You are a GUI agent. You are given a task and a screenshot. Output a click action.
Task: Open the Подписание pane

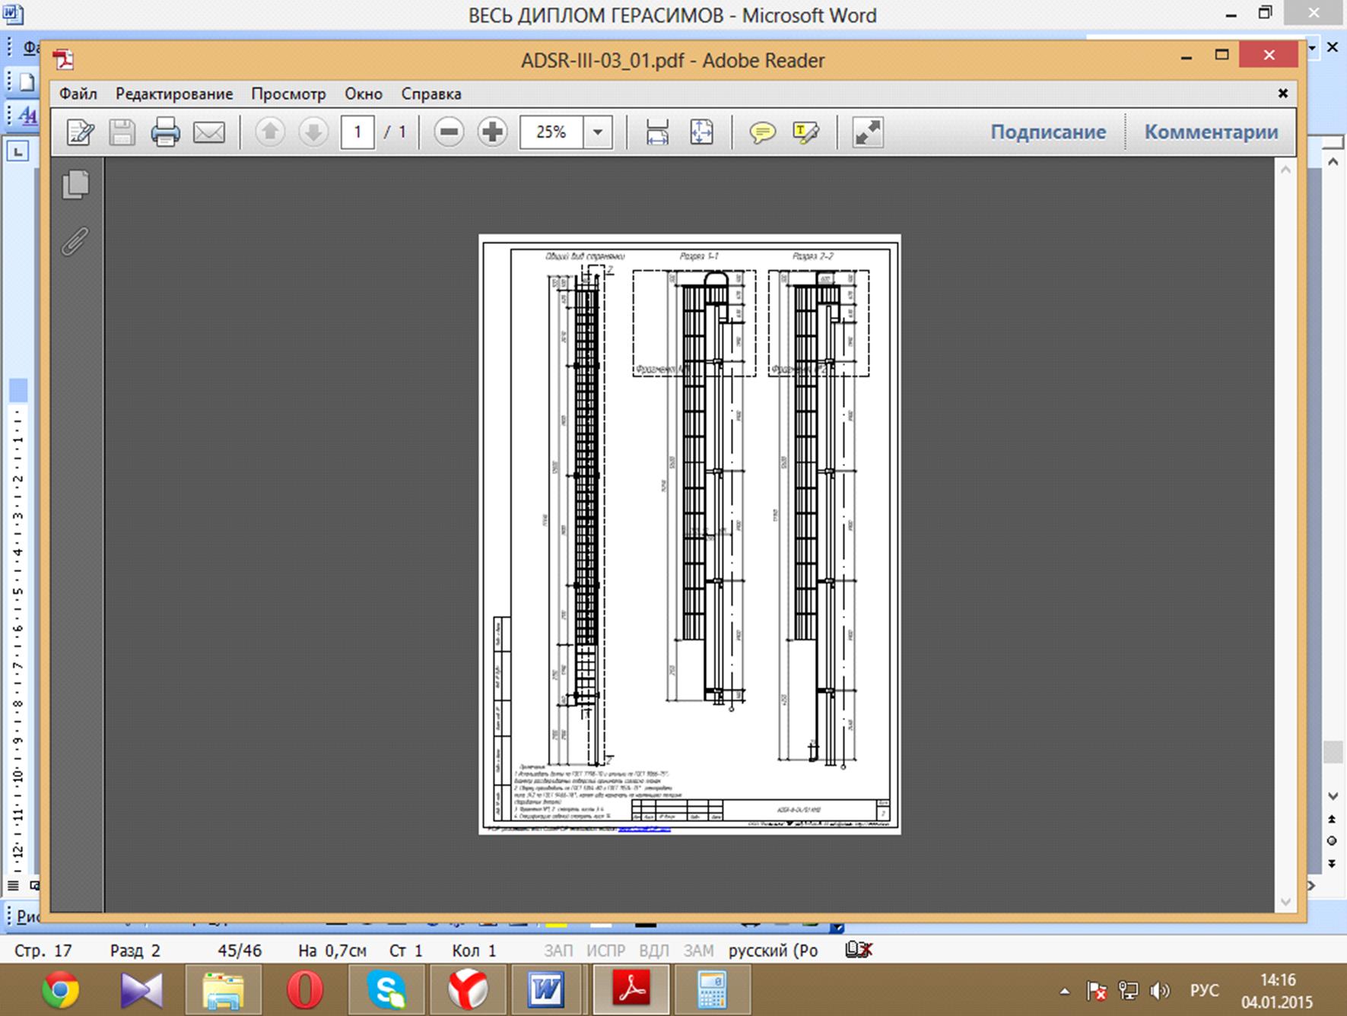(1047, 132)
